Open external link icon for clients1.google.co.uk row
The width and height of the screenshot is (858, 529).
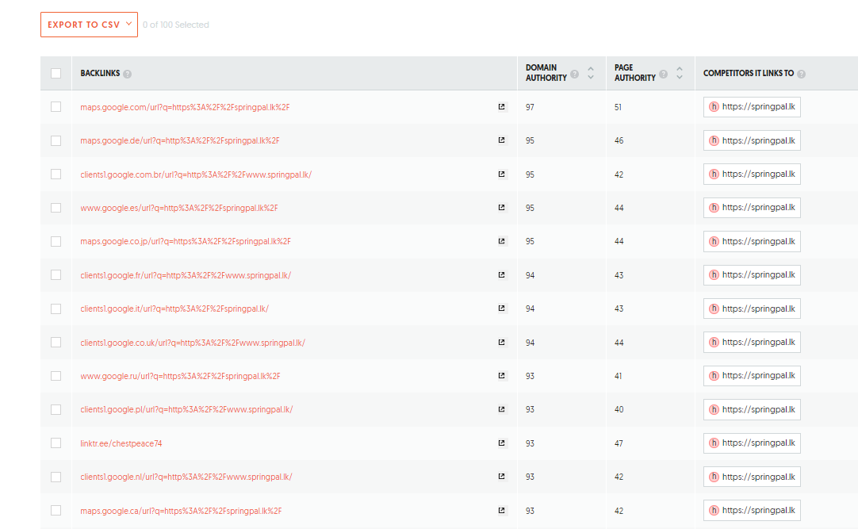[501, 343]
